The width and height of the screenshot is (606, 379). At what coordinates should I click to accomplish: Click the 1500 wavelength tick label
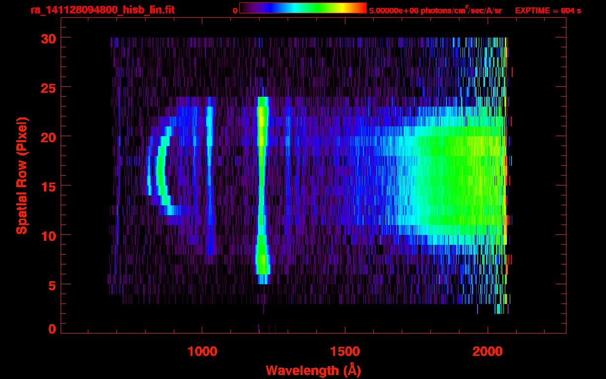(x=345, y=351)
